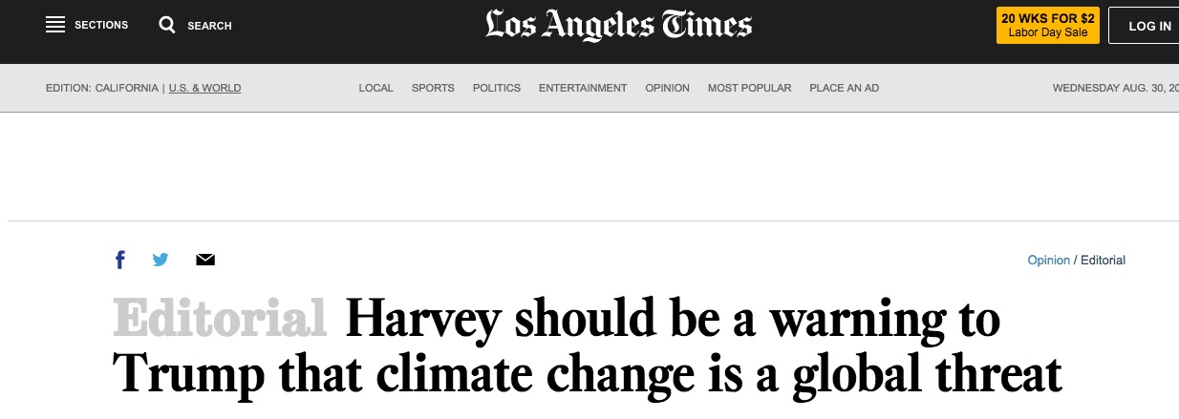Select the Opinion nav item
The image size is (1179, 419).
[x=667, y=88]
